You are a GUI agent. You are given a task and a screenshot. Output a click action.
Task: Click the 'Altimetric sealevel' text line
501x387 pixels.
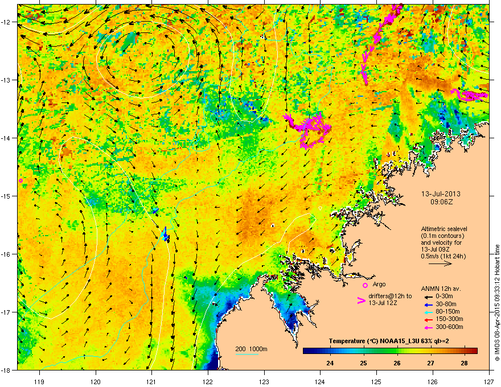point(444,229)
